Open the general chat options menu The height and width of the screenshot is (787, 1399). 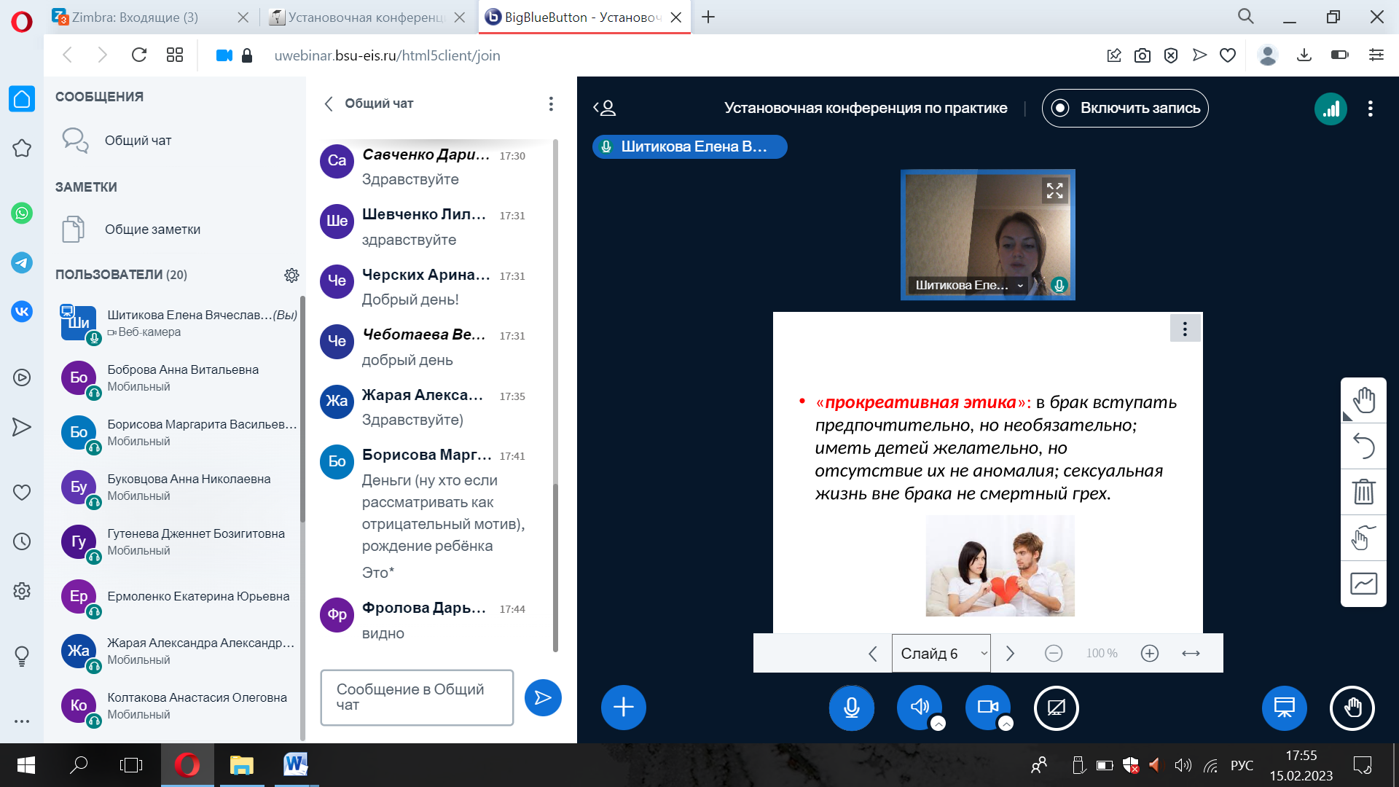(551, 103)
